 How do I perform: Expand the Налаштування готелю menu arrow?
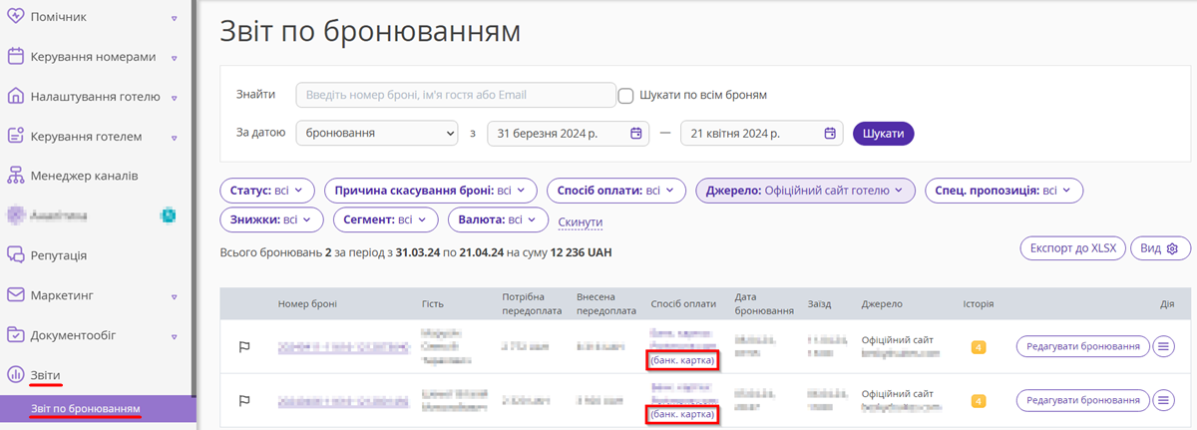[x=175, y=98]
